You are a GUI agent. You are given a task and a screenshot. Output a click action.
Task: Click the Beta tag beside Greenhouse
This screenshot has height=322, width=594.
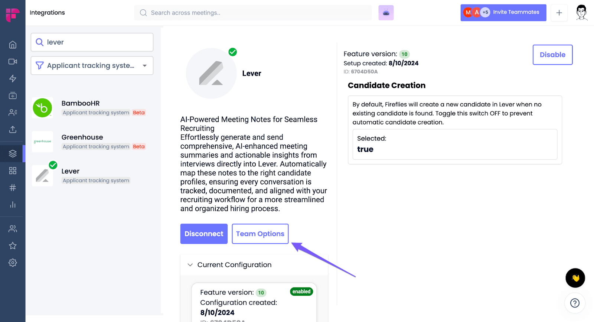[x=139, y=146]
